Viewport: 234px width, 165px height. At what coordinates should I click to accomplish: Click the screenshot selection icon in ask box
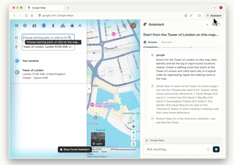tap(208, 149)
